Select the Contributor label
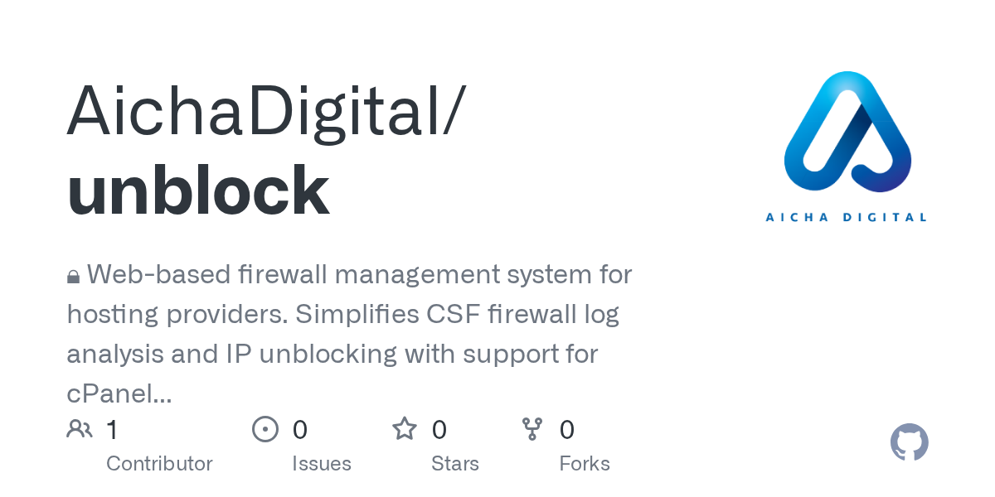This screenshot has height=497, width=995. coord(159,463)
